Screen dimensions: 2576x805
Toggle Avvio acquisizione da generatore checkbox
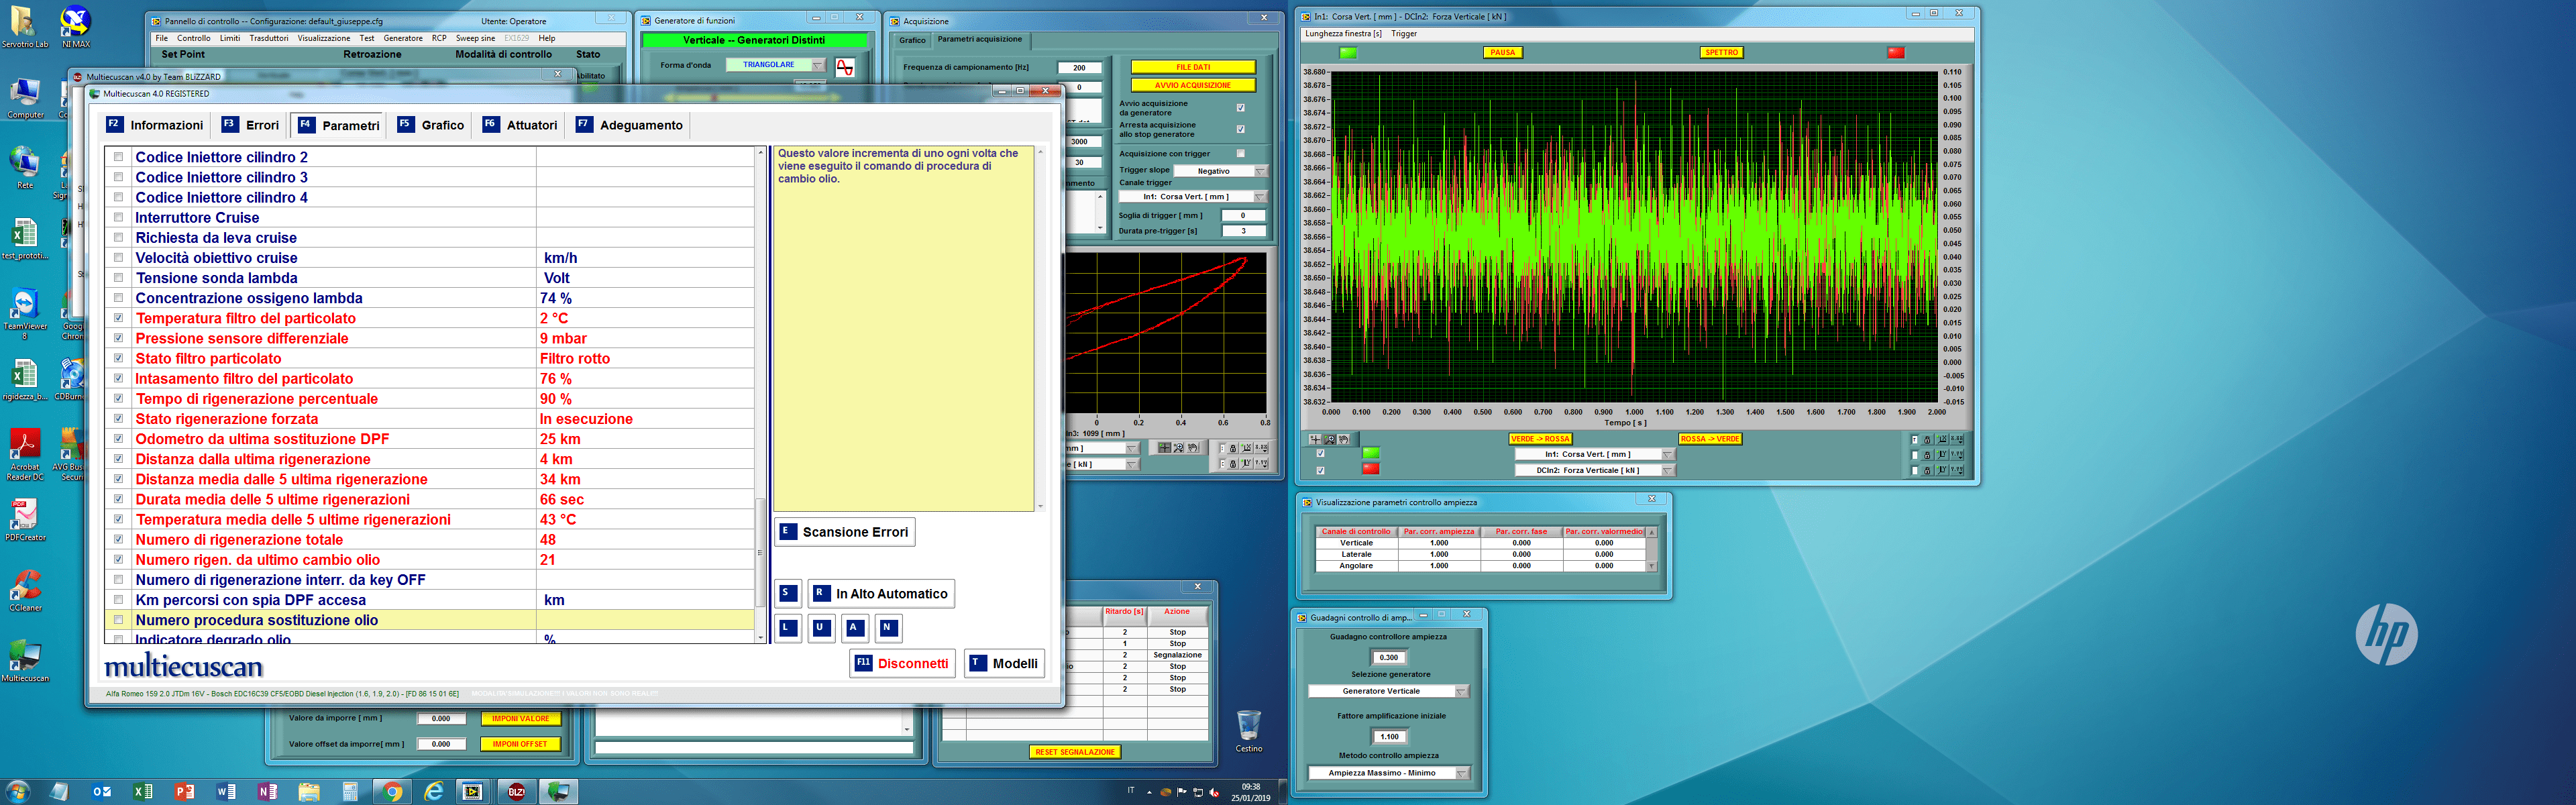(1241, 107)
